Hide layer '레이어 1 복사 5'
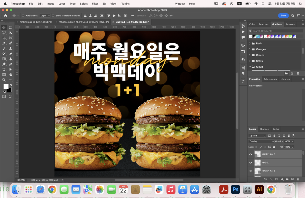305x198 pixels. pos(251,171)
